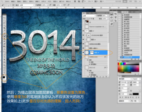The image size is (142, 112).
Task: Click the link layers icon in Layers panel footer
Action: coord(88,77)
